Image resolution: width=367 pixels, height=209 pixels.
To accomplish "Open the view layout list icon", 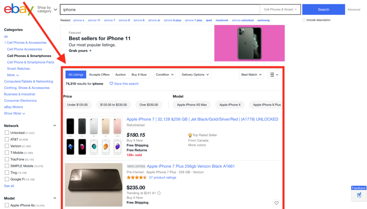I will tap(274, 75).
